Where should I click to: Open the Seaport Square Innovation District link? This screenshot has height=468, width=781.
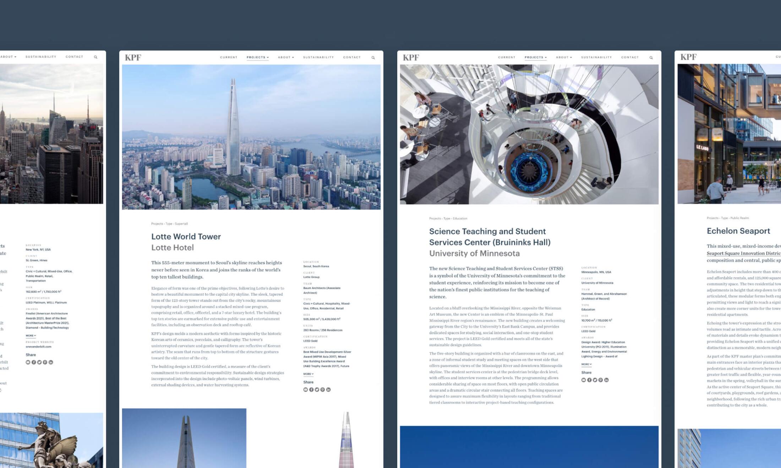pyautogui.click(x=744, y=253)
